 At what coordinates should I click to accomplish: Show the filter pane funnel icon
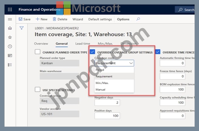coord(22,28)
